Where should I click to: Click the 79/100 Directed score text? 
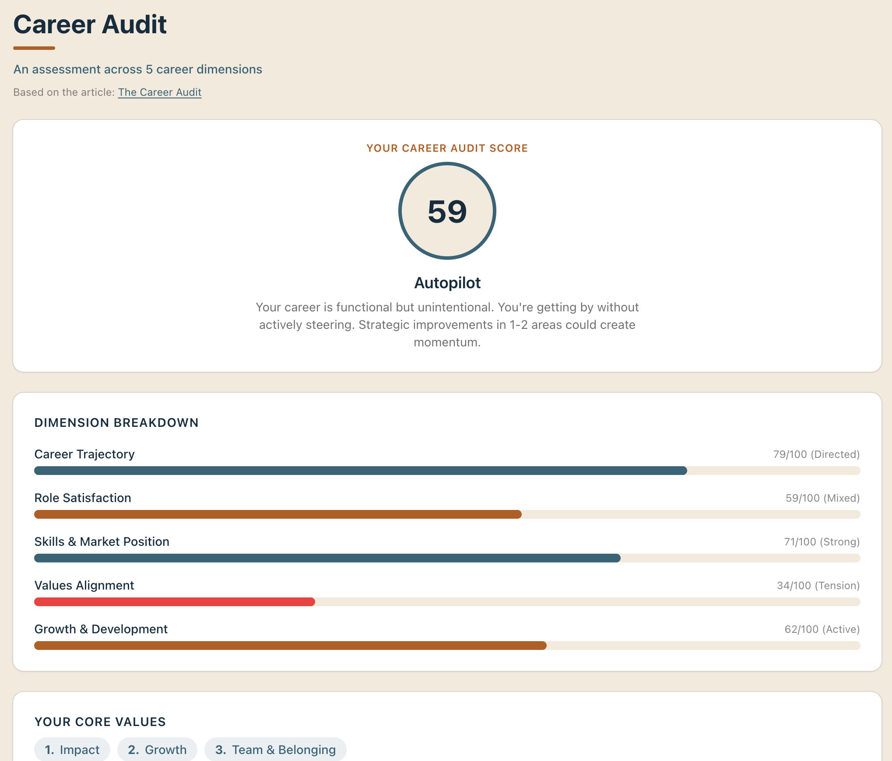[x=817, y=454]
